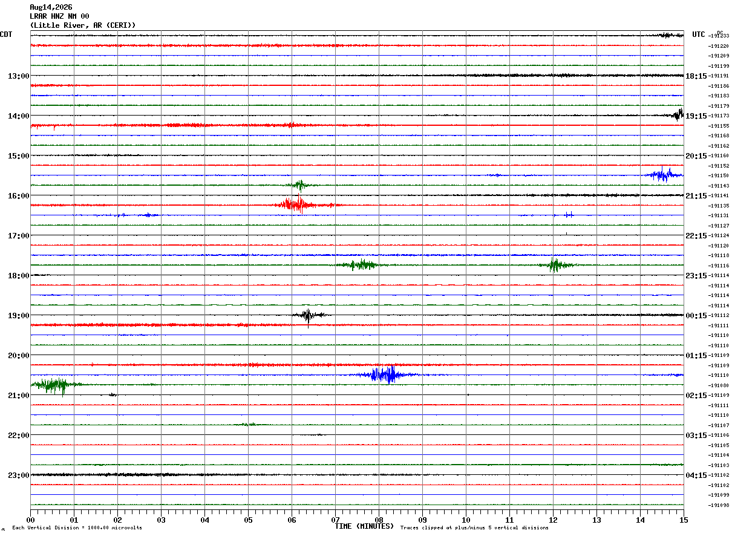This screenshot has height=536, width=732.
Task: Select the Aug14,2026 date header
Action: [51, 7]
